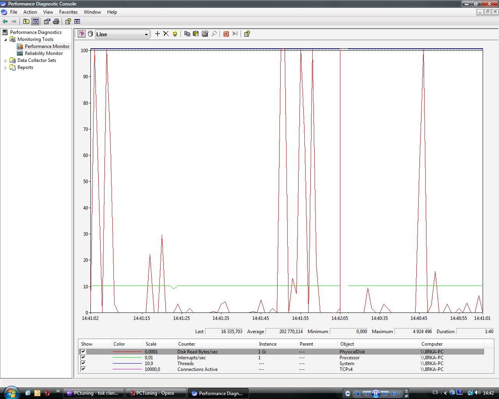
Task: Delete the selected counter with the X icon
Action: [166, 34]
